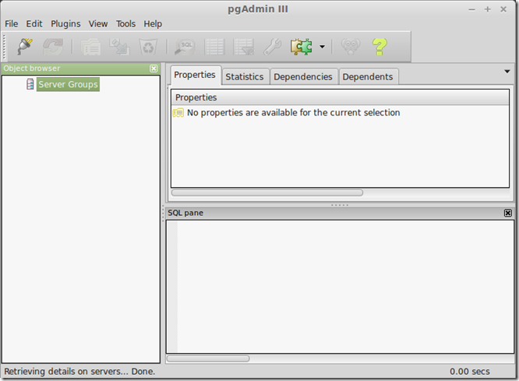Click the Properties column header
519x381 pixels.
point(340,97)
